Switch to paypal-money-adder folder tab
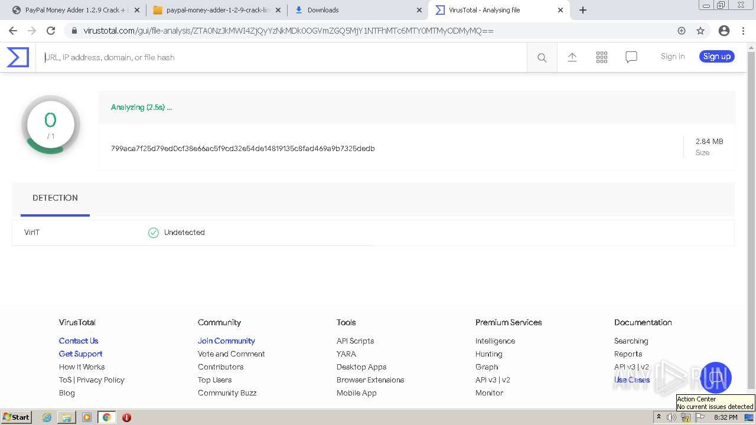The height and width of the screenshot is (425, 756). pos(216,10)
